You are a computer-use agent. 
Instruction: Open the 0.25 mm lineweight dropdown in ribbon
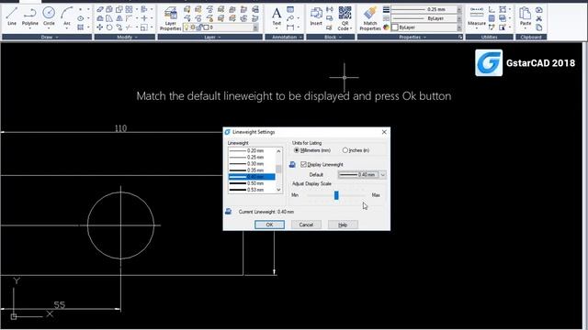[459, 9]
